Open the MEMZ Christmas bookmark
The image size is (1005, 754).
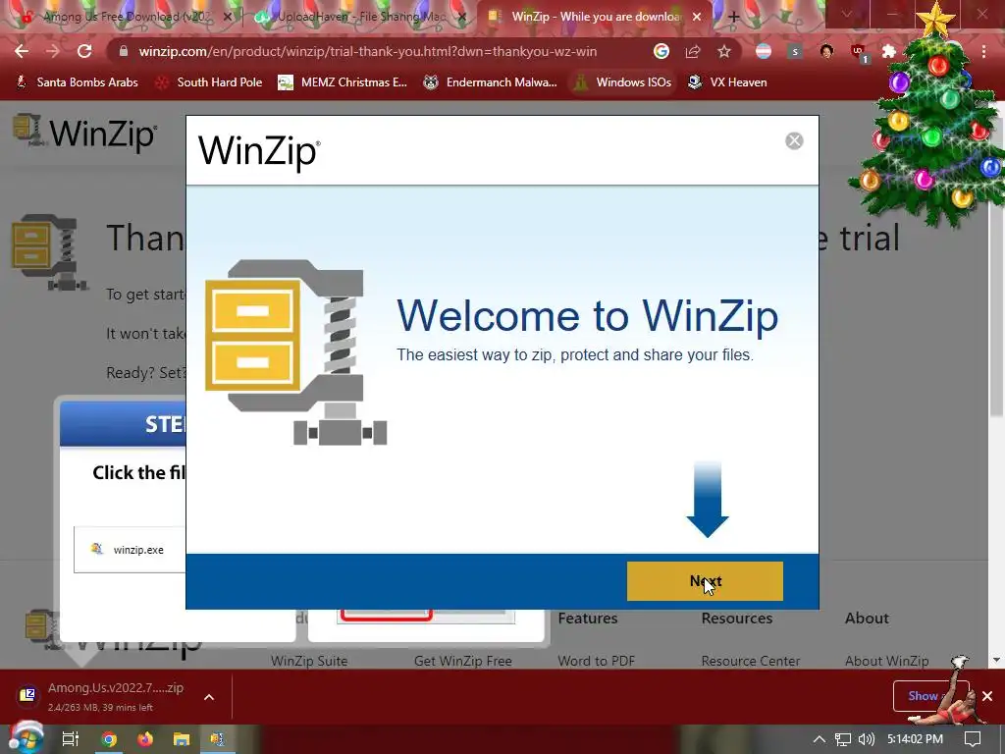343,82
